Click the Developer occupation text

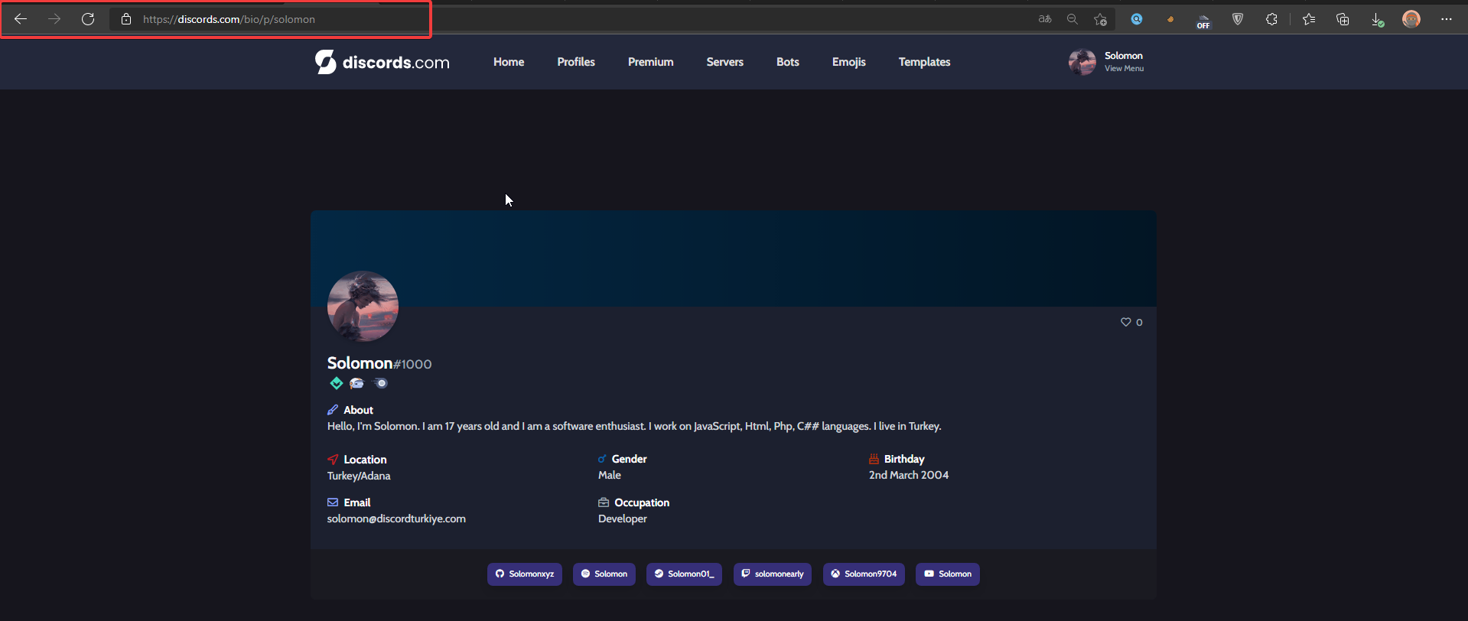point(623,519)
